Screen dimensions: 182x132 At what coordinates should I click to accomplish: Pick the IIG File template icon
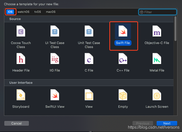pyautogui.click(x=55, y=58)
